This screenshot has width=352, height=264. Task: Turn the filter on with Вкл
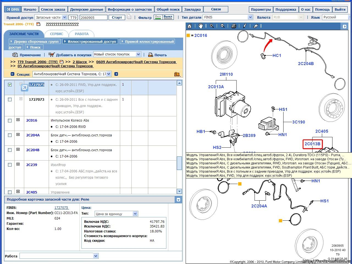(x=158, y=17)
